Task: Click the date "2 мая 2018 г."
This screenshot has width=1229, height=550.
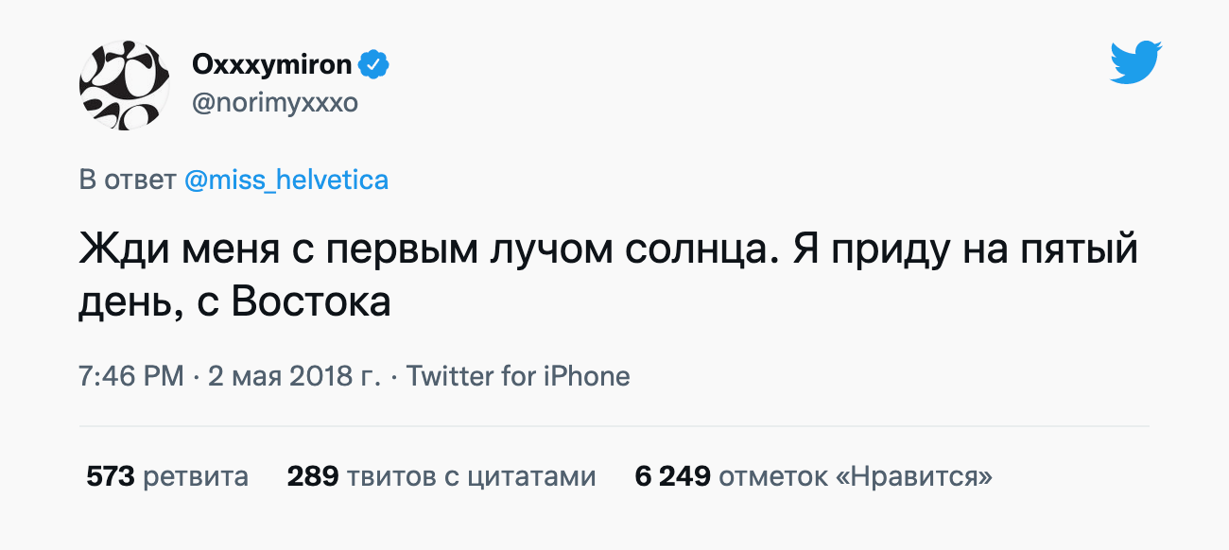Action: point(294,376)
